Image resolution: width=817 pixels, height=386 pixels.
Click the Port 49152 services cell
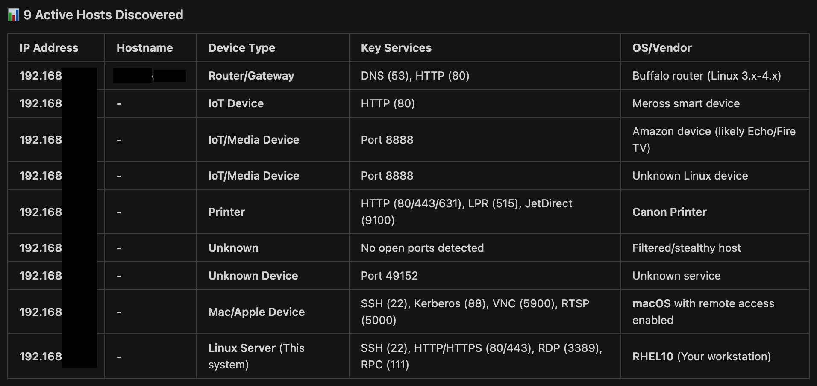(x=389, y=276)
